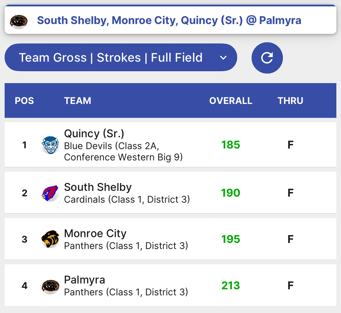Open the Team Gross Strokes Full Field dropdown
341x313 pixels.
point(121,57)
